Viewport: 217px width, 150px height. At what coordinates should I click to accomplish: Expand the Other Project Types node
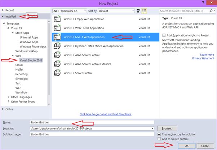[x=9, y=101]
